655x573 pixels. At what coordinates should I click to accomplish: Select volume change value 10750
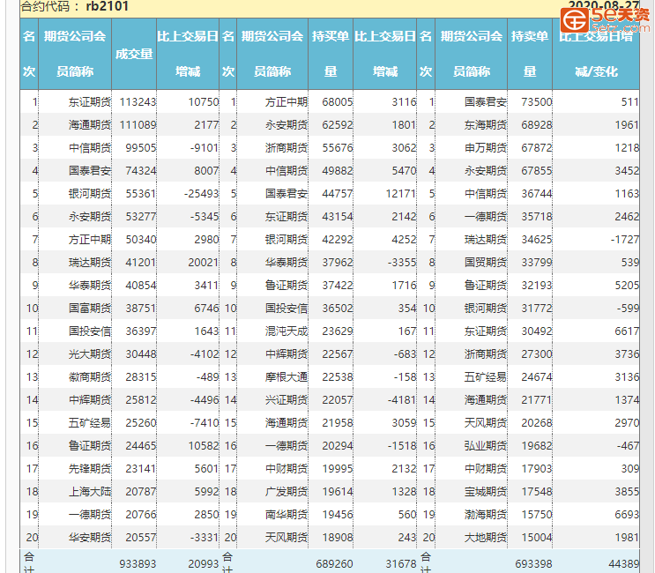pos(204,102)
